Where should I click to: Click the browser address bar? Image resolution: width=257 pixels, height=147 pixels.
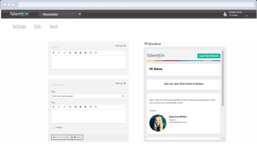[136, 5]
